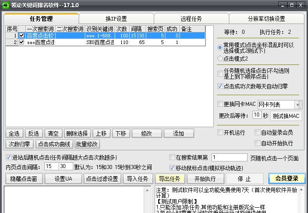Select cell '百度点击软' in row 1
The width and height of the screenshot is (308, 213).
[x=40, y=36]
